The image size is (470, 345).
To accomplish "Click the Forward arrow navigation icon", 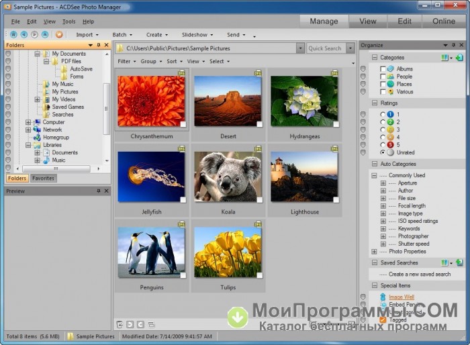I will click(x=34, y=34).
